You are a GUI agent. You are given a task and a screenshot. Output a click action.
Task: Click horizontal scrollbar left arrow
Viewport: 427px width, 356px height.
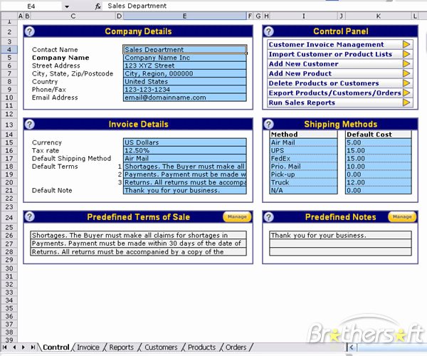(352, 347)
